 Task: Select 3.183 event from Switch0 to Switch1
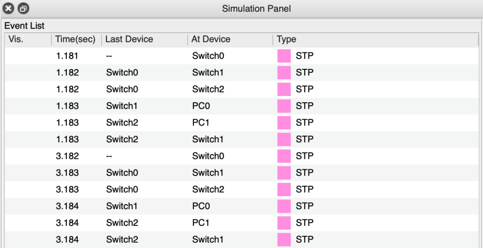[x=208, y=173]
